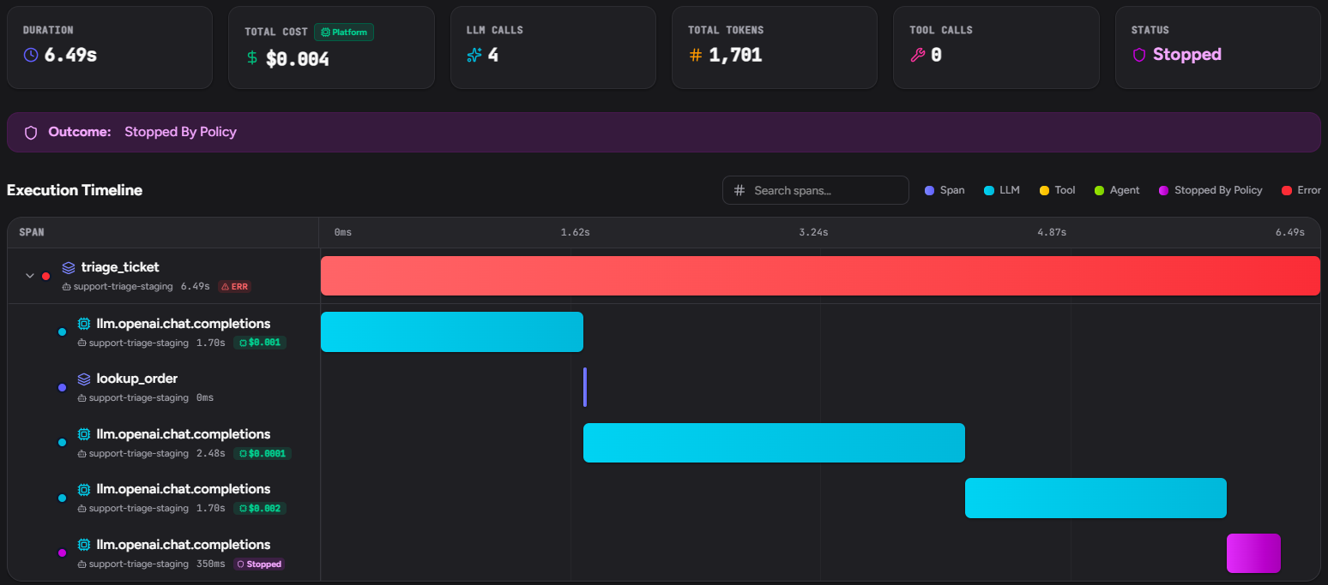Select the triage_ticket span name
Image resolution: width=1328 pixels, height=585 pixels.
click(120, 267)
